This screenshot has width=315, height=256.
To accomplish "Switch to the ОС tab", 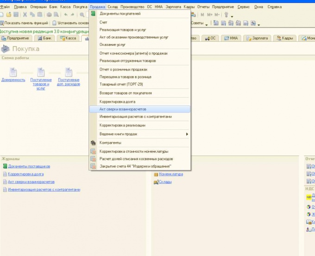I will coord(210,38).
